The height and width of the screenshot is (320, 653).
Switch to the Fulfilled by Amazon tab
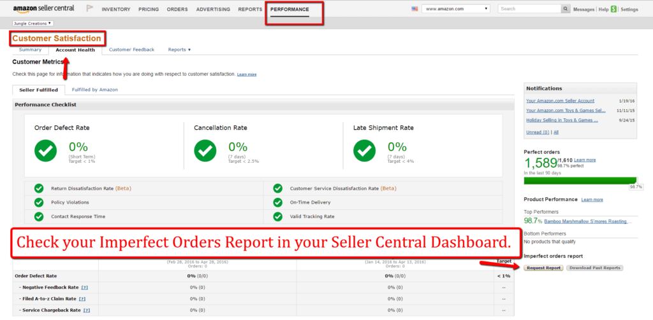(94, 90)
